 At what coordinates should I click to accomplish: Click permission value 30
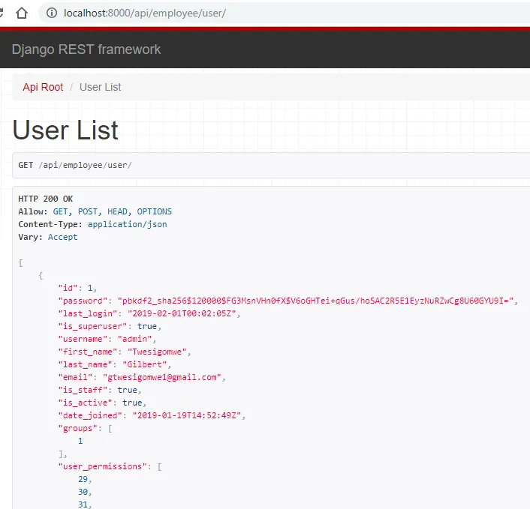pos(83,492)
